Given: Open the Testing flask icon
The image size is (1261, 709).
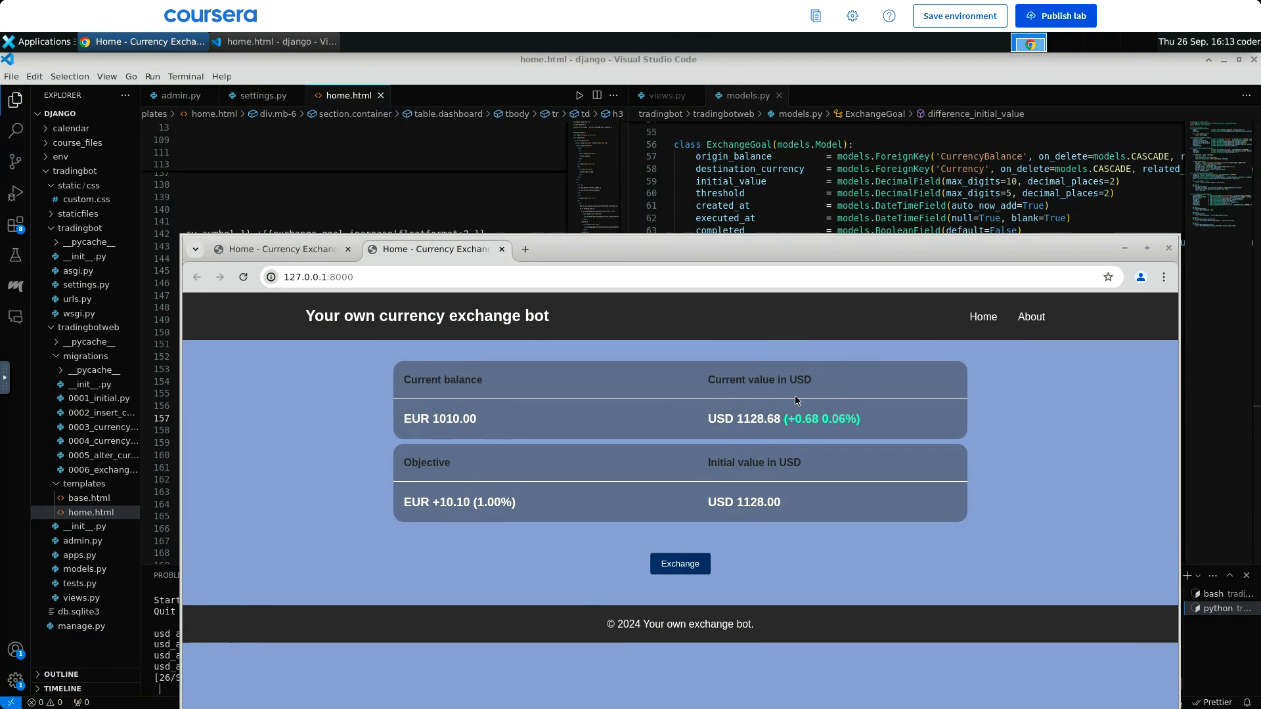Looking at the screenshot, I should [x=15, y=255].
